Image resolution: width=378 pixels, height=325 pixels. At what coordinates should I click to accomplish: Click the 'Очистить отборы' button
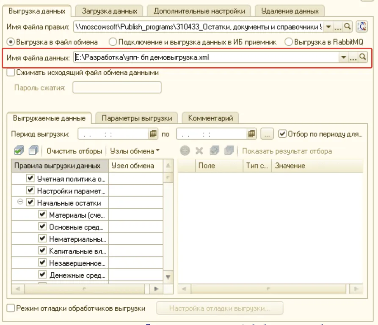tap(74, 151)
